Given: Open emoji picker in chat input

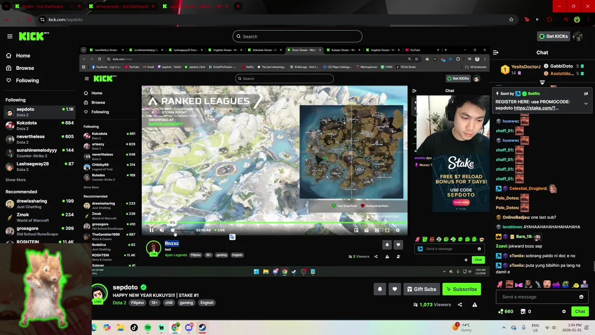Looking at the screenshot, I should (581, 297).
